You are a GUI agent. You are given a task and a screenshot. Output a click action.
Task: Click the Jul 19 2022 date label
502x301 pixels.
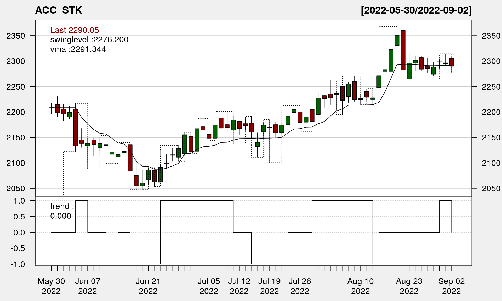(269, 286)
